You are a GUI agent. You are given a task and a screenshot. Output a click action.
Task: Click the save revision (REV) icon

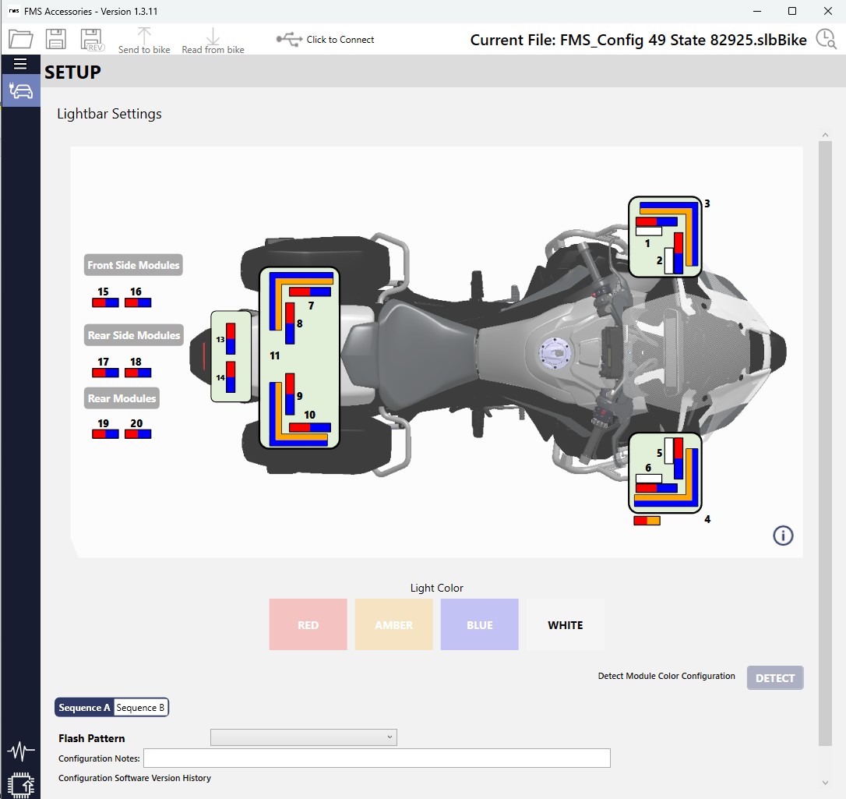click(92, 39)
